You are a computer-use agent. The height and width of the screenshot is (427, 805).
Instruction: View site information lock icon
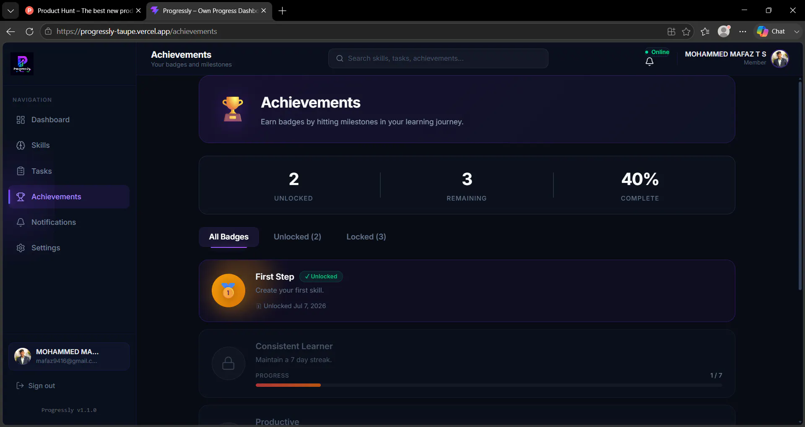[x=48, y=31]
